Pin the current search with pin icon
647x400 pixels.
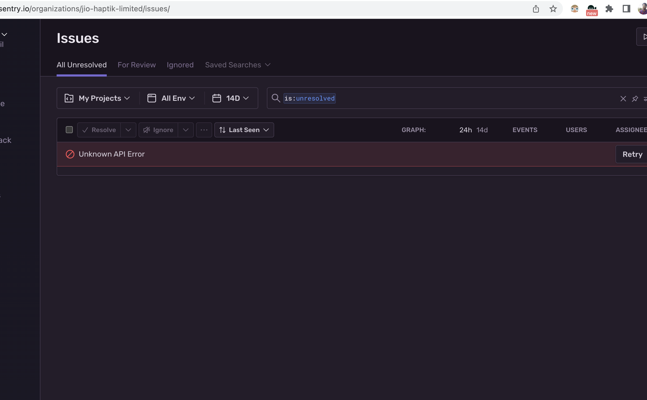pyautogui.click(x=635, y=99)
